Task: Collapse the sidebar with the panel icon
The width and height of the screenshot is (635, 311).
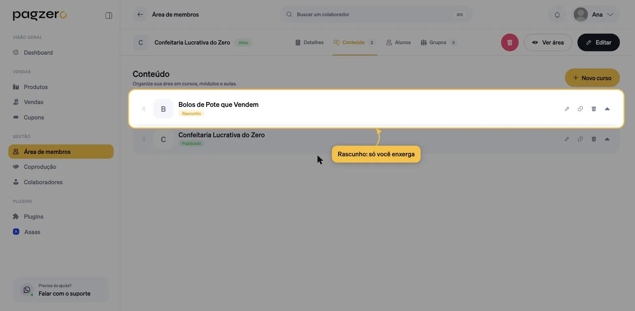Action: [109, 15]
